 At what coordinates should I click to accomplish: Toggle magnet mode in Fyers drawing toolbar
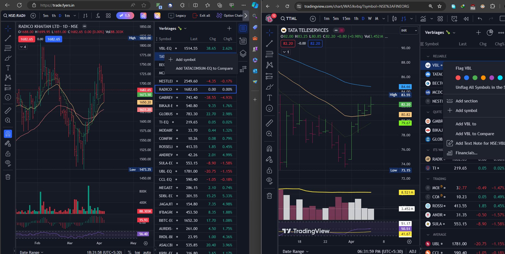click(8, 134)
